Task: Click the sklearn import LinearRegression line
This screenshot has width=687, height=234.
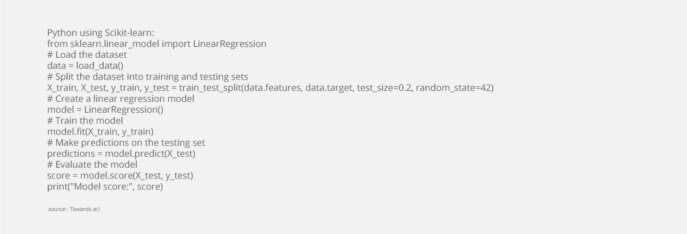Action: (156, 44)
